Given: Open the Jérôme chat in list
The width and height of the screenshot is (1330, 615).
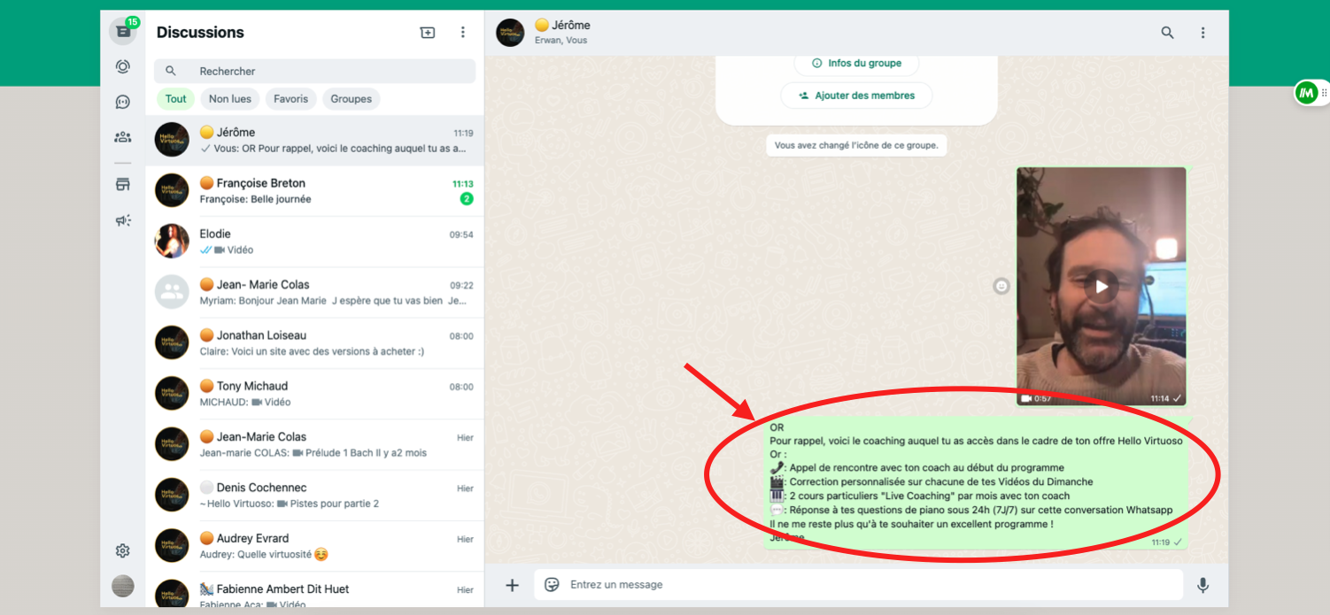Looking at the screenshot, I should (314, 140).
